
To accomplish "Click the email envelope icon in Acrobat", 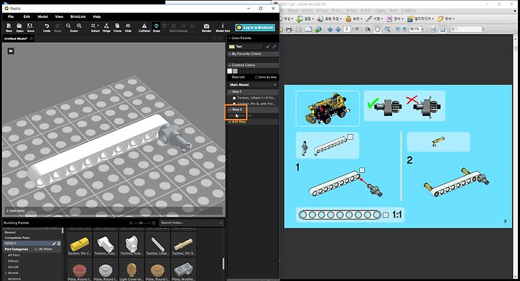I will point(308,29).
